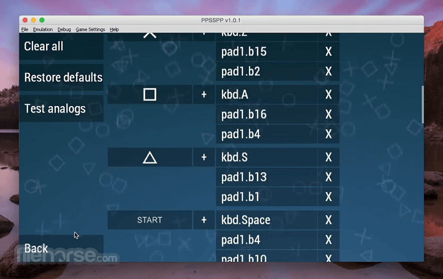
Task: Edit the pad1.b15 key binding
Action: (x=267, y=52)
